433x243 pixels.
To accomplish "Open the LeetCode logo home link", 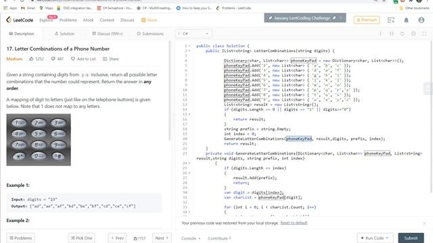I will pyautogui.click(x=20, y=20).
